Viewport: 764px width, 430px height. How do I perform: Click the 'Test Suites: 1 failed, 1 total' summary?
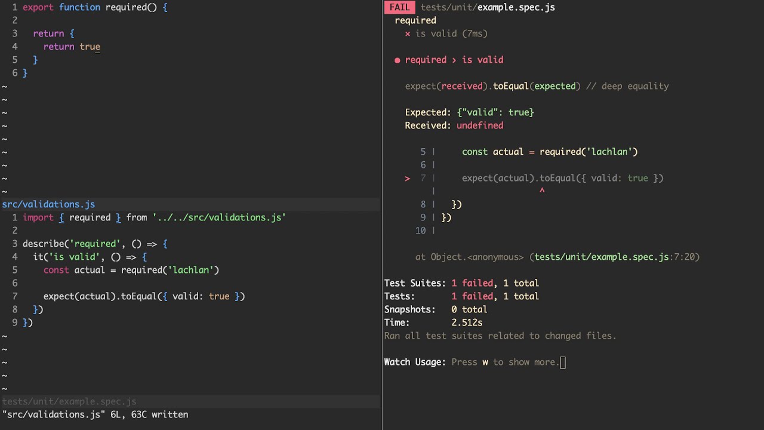(461, 283)
